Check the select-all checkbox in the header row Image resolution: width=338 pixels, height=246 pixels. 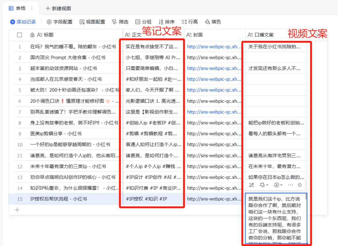(19, 34)
